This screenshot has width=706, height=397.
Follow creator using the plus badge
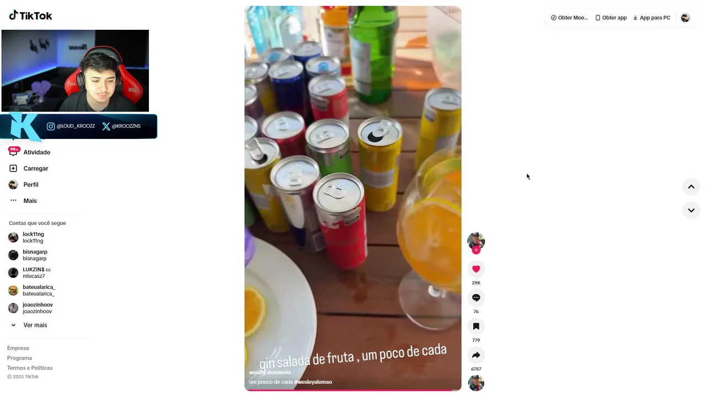[476, 250]
